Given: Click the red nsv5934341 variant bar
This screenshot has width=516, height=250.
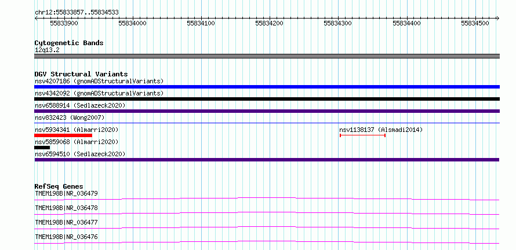Looking at the screenshot, I should (63, 135).
